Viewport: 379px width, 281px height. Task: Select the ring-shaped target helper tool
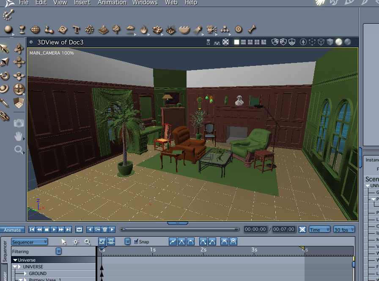tap(239, 30)
